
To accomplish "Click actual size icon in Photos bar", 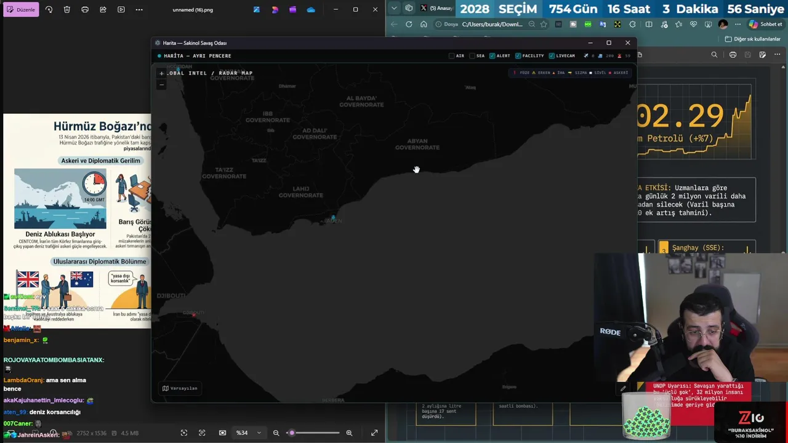I will pyautogui.click(x=202, y=433).
